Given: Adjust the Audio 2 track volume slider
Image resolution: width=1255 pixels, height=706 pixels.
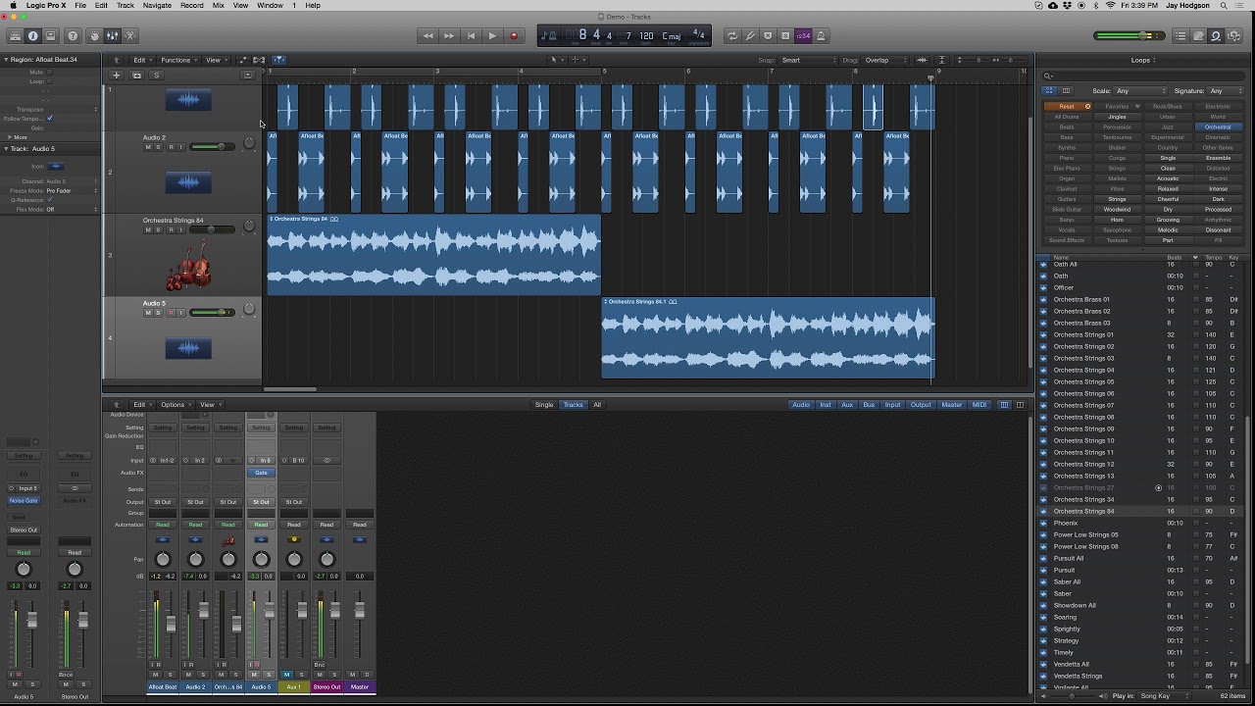Looking at the screenshot, I should [x=212, y=147].
